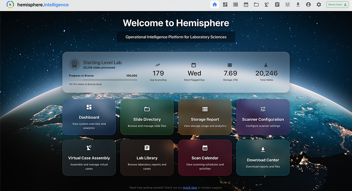Click the folder icon in the Slide Directory card
Screen dimensions: 352x191
pyautogui.click(x=147, y=109)
